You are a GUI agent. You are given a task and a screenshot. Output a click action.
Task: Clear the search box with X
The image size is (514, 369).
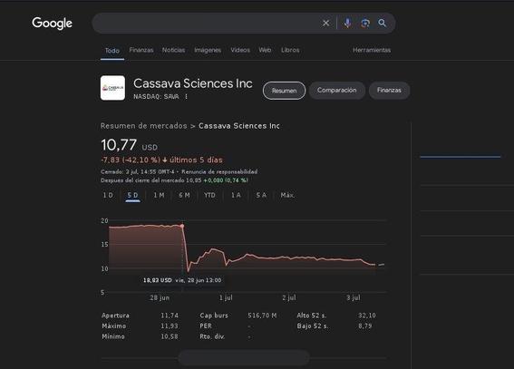[x=325, y=24]
